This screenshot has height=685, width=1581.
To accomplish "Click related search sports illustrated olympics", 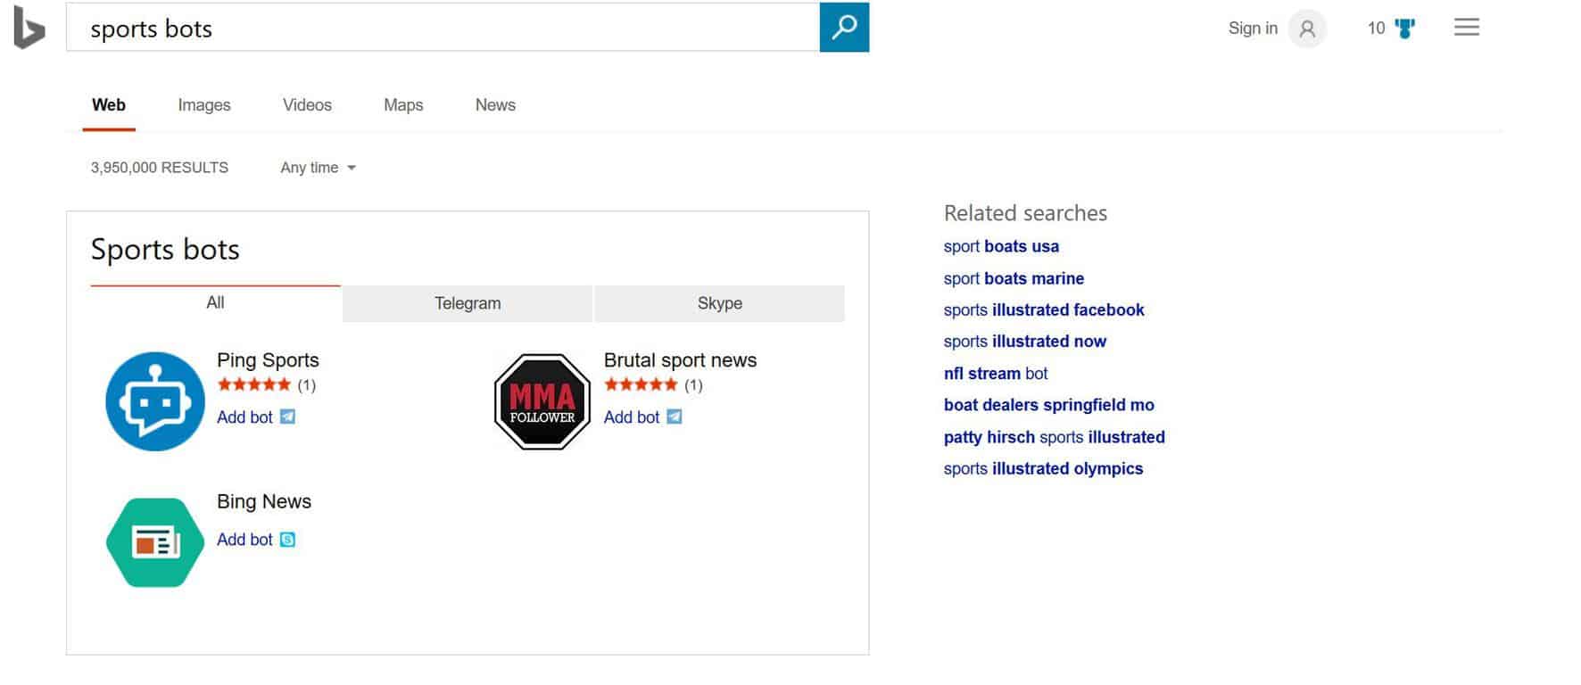I will 1043,468.
